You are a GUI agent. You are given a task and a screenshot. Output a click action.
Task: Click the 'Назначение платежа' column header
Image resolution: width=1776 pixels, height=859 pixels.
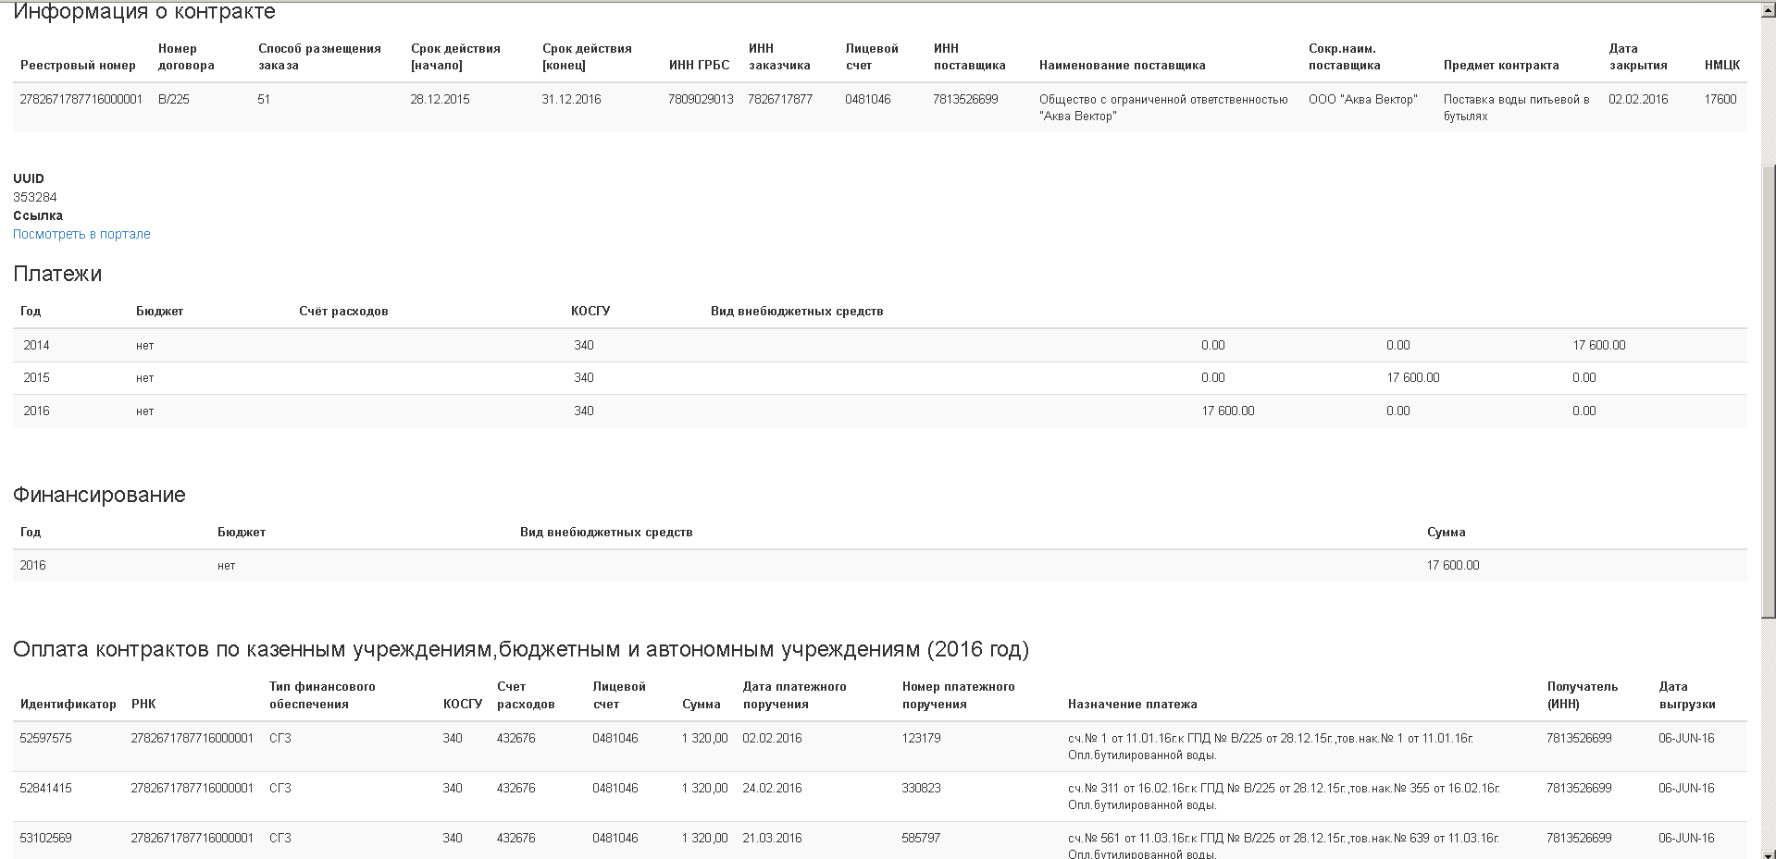(1133, 704)
